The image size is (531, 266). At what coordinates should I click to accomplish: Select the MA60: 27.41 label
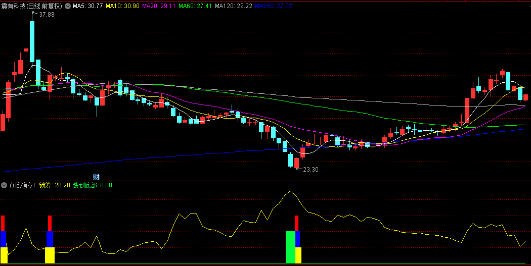pos(195,6)
